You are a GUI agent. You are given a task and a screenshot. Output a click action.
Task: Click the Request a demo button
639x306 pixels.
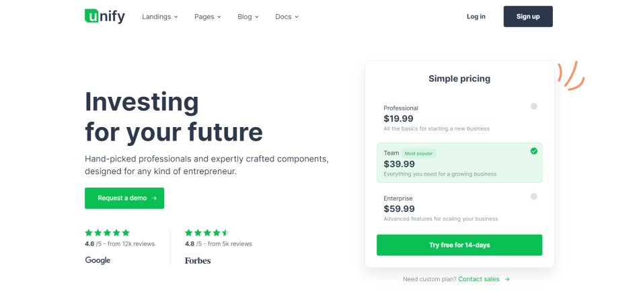point(124,198)
